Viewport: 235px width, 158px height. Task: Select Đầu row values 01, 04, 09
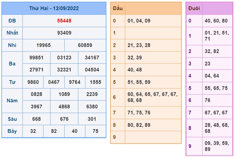click(139, 21)
